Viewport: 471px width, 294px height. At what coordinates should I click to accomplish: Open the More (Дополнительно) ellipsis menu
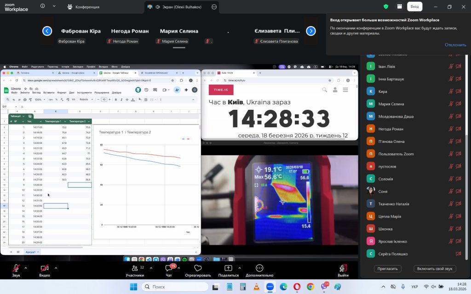click(259, 268)
